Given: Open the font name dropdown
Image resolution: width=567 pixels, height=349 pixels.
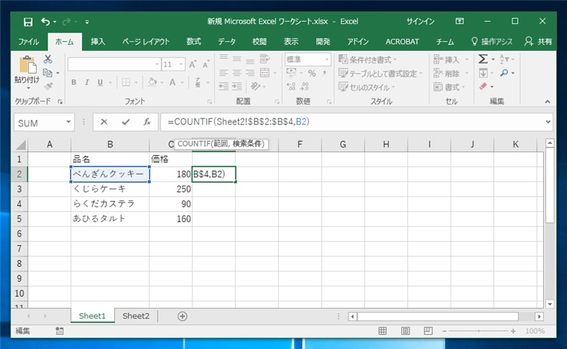Looking at the screenshot, I should [x=157, y=65].
